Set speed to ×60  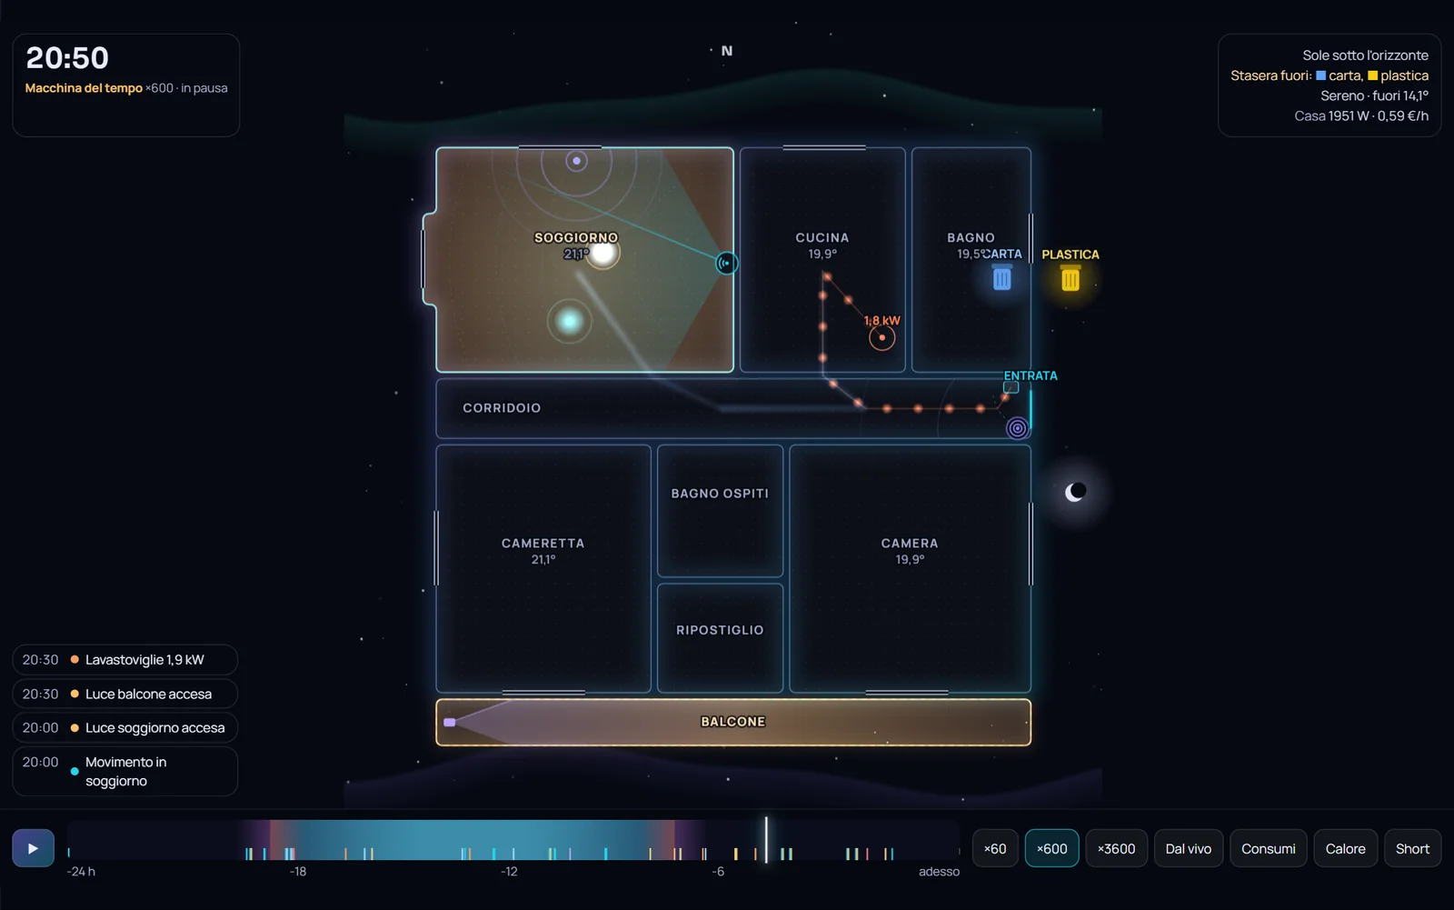pos(995,848)
